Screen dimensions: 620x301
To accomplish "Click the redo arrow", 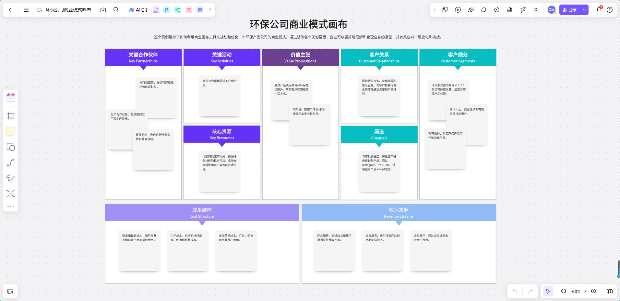I will click(530, 291).
